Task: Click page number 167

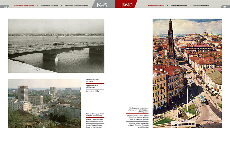Action: (x=225, y=7)
